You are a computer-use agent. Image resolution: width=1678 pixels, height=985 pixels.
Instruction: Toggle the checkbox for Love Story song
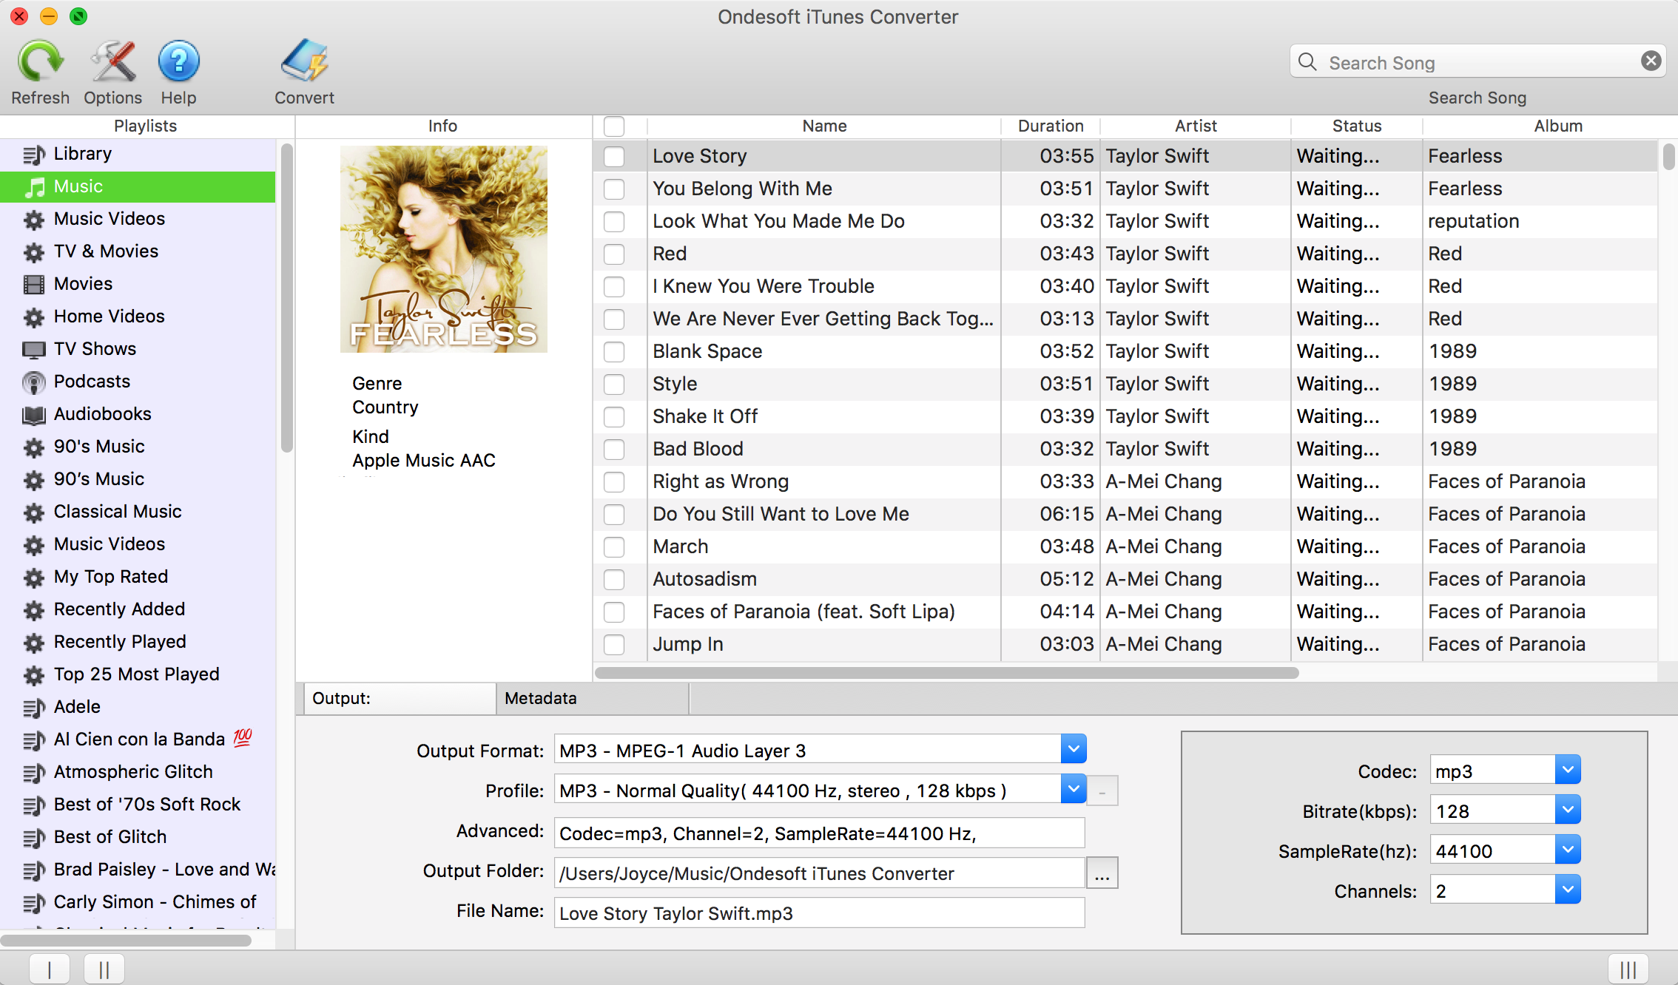pyautogui.click(x=614, y=156)
